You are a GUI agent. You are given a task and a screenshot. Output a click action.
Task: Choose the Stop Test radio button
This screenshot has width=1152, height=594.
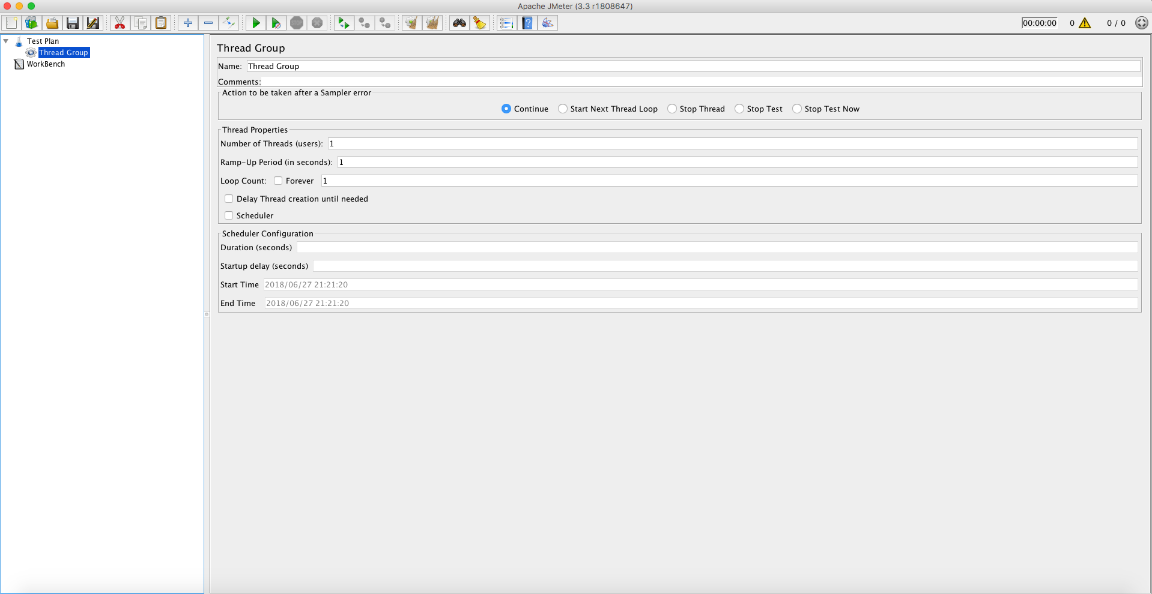tap(739, 109)
